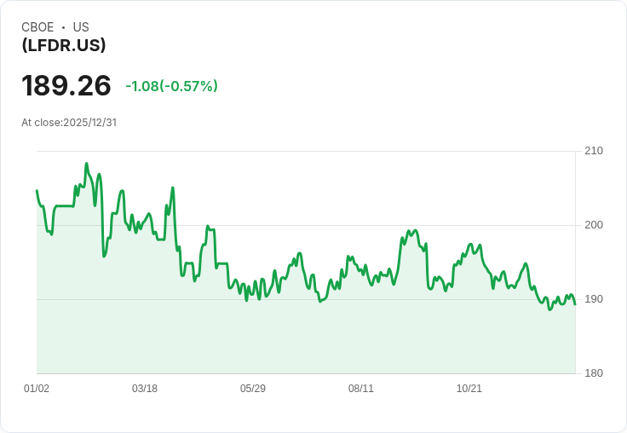The height and width of the screenshot is (433, 627).
Task: Select the 03/18 date on the x-axis
Action: point(145,389)
